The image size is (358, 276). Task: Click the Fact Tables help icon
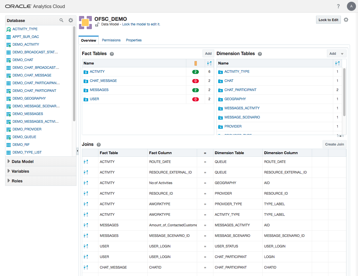point(112,54)
